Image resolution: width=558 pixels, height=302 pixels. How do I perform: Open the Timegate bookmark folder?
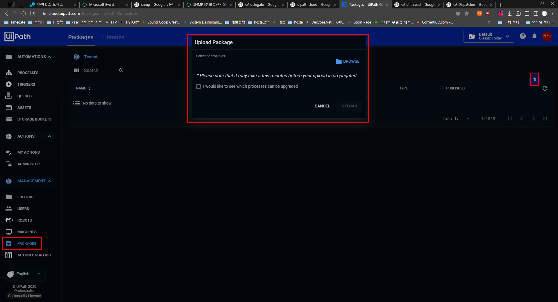[15, 22]
